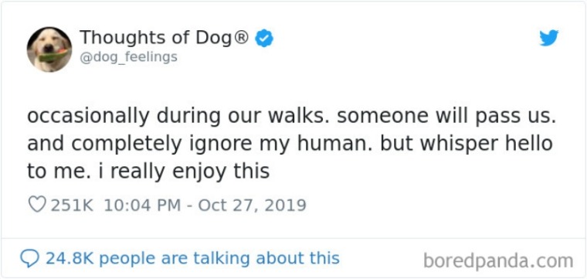This screenshot has height=279, width=587.
Task: View the 251K likes count
Action: [x=72, y=206]
